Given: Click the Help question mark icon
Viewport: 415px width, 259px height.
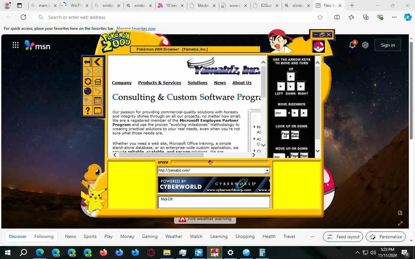Looking at the screenshot, I should point(87,111).
